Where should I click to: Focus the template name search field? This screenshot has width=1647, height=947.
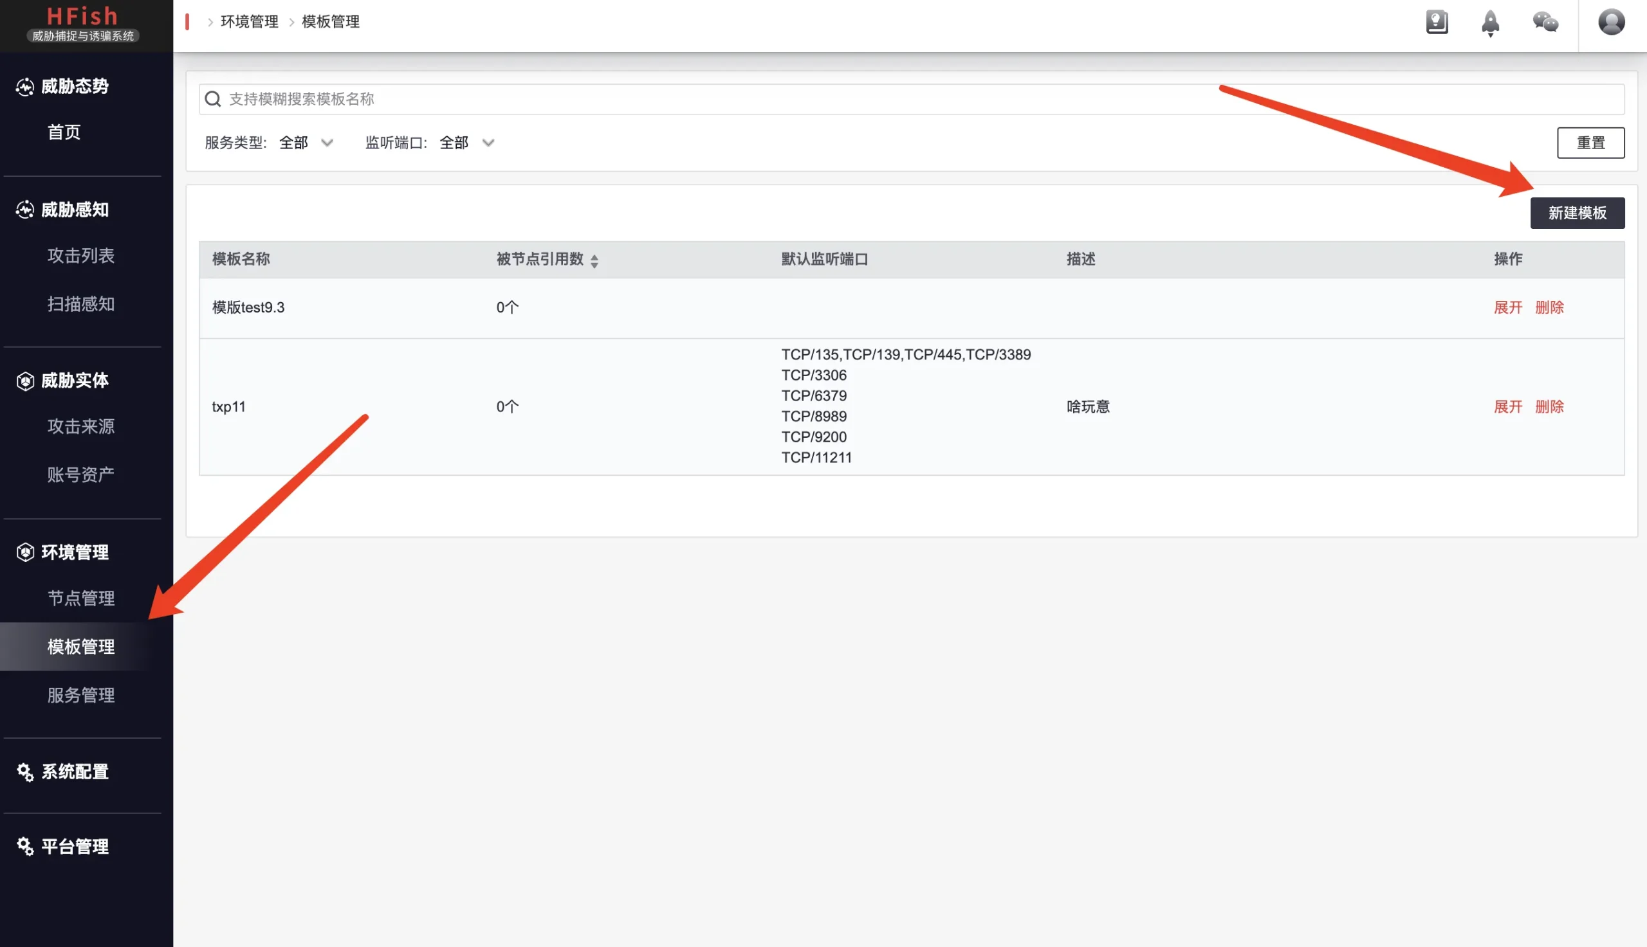click(x=911, y=99)
